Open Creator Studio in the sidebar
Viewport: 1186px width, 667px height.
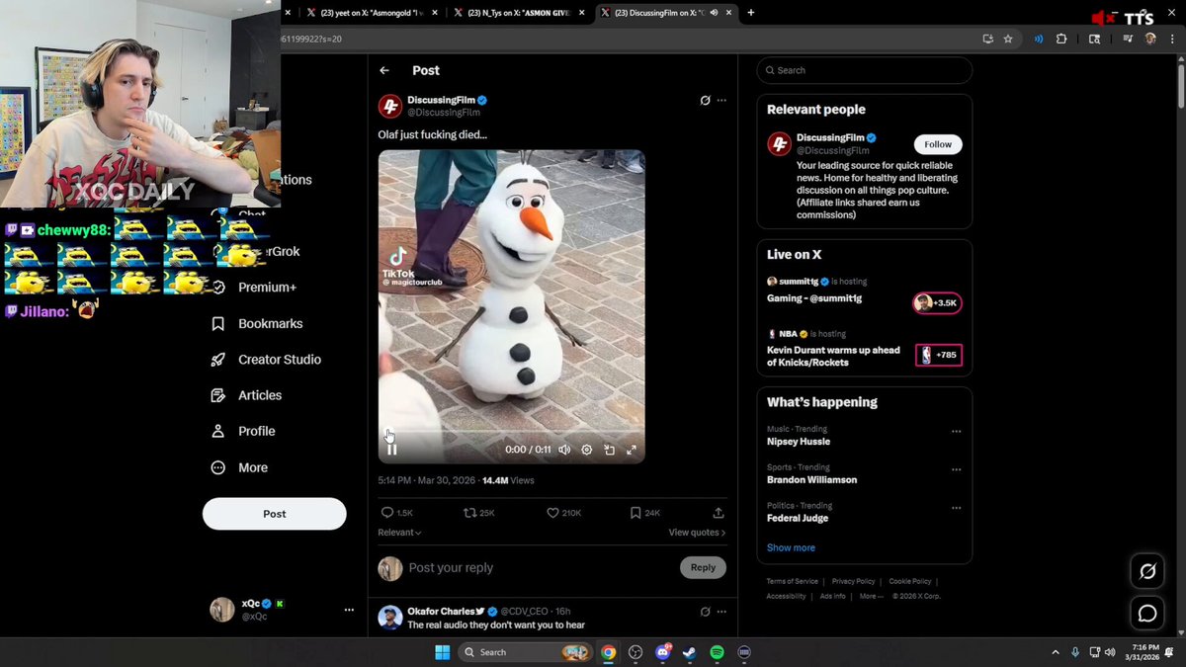[x=266, y=360]
